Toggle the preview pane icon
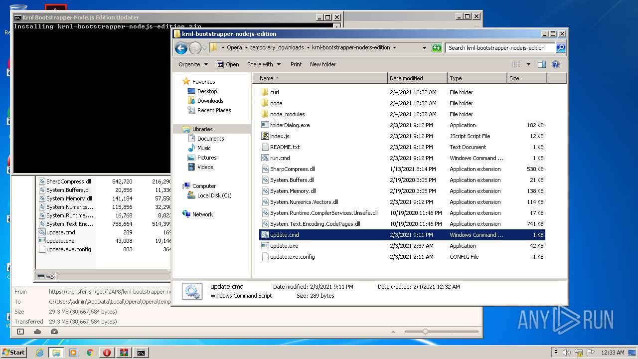This screenshot has width=638, height=359. (542, 64)
